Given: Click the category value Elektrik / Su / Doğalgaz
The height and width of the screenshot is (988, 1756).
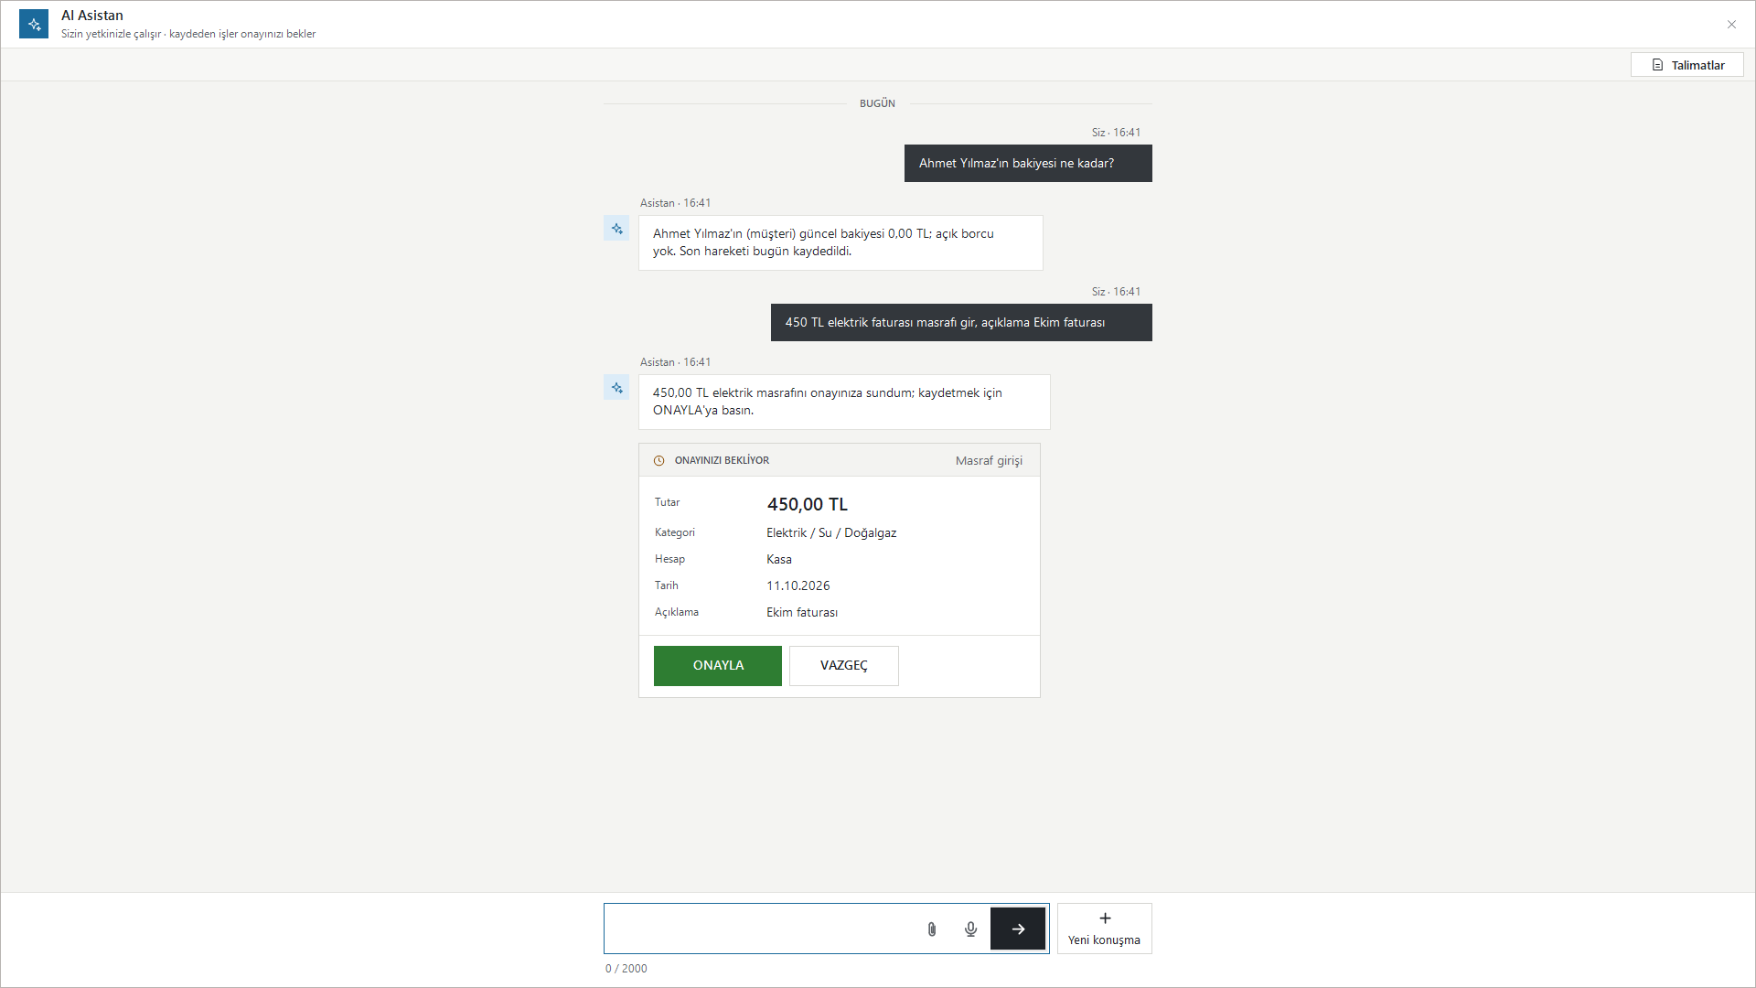Looking at the screenshot, I should point(831,533).
